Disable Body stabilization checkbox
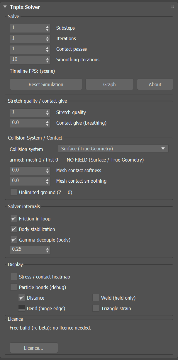Image resolution: width=178 pixels, height=360 pixels. 13,229
